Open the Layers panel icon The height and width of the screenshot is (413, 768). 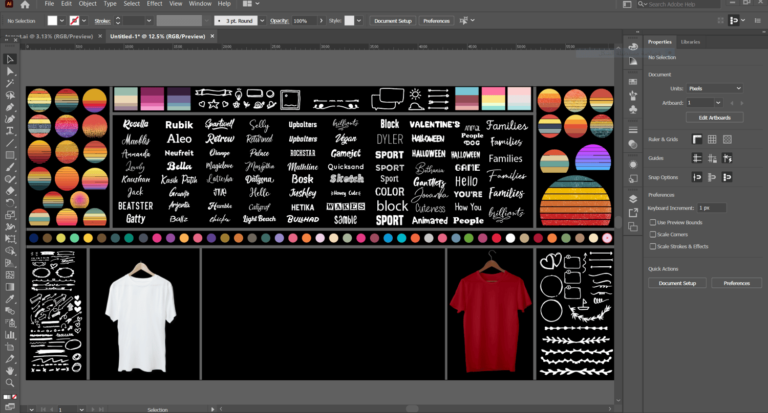coord(633,199)
